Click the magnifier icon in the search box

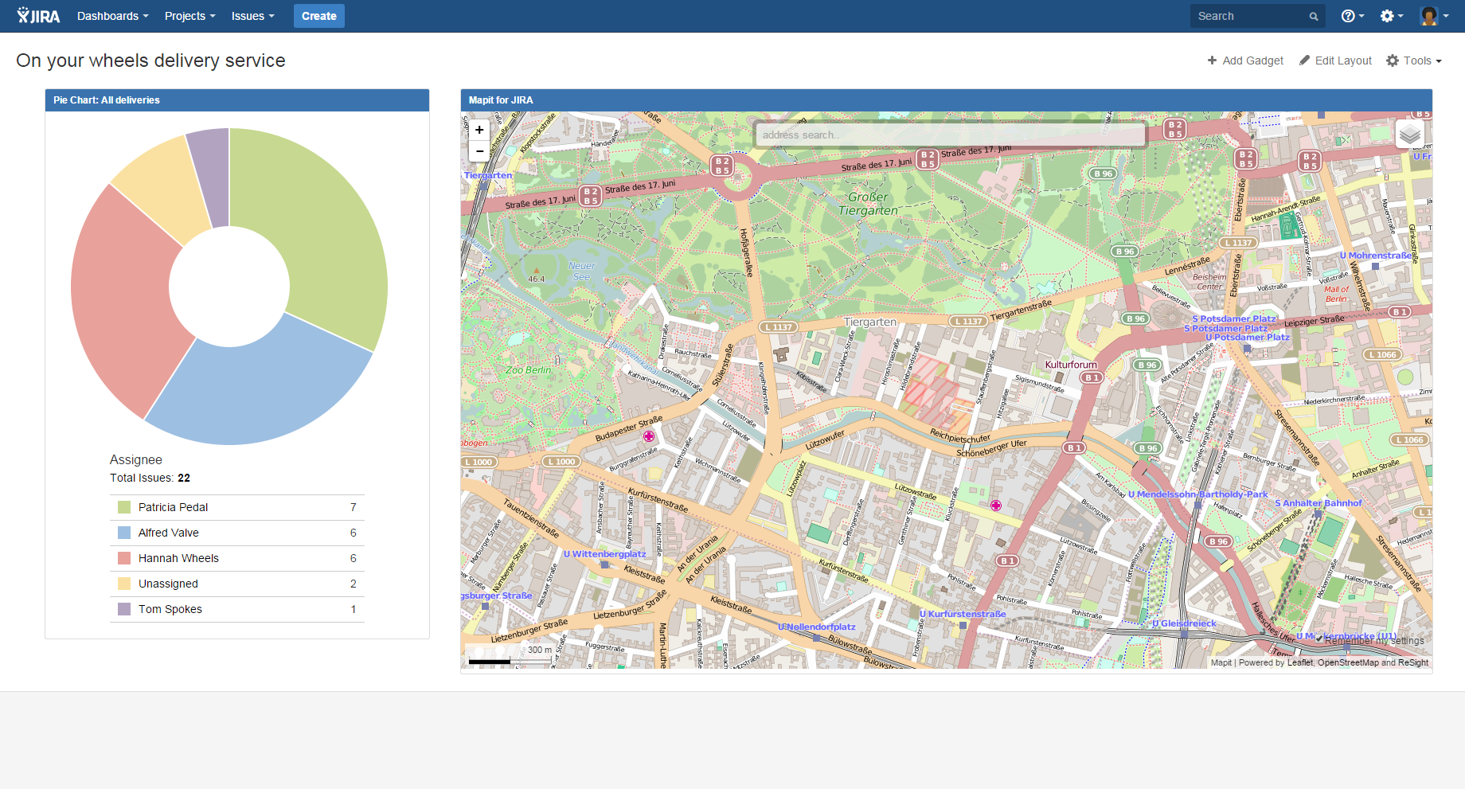pos(1314,17)
